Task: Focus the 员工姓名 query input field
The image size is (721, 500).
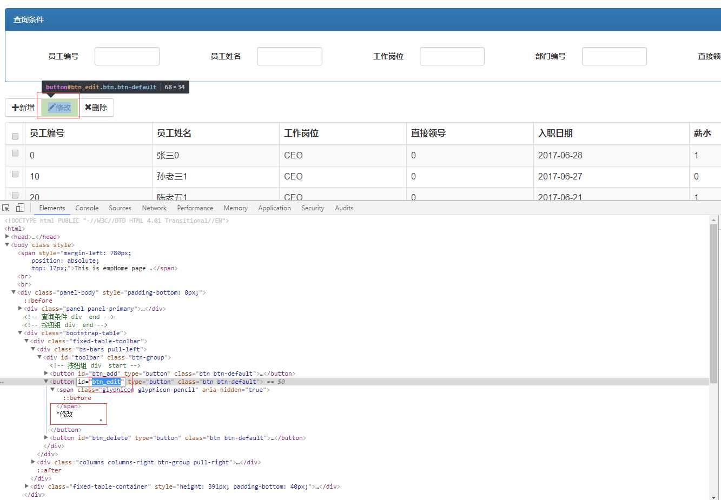Action: [x=289, y=56]
